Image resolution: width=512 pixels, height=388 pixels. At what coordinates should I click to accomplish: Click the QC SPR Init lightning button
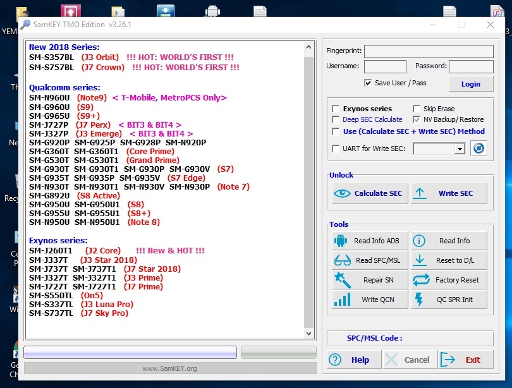click(449, 300)
